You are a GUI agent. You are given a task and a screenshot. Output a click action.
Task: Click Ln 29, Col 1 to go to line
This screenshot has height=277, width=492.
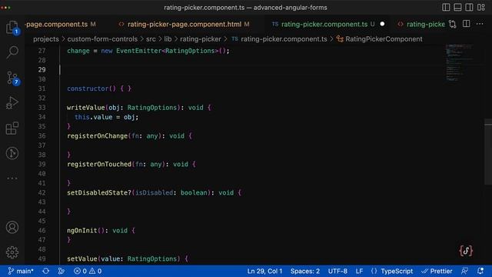(x=264, y=271)
